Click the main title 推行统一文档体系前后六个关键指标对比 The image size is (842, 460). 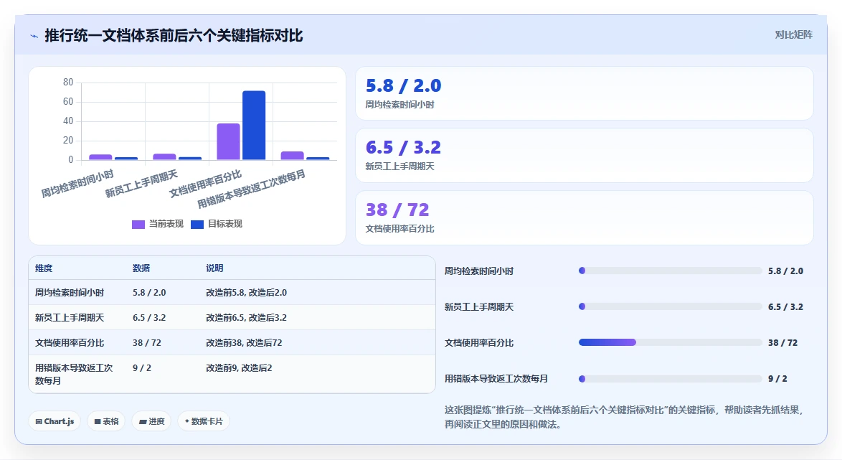coord(174,35)
